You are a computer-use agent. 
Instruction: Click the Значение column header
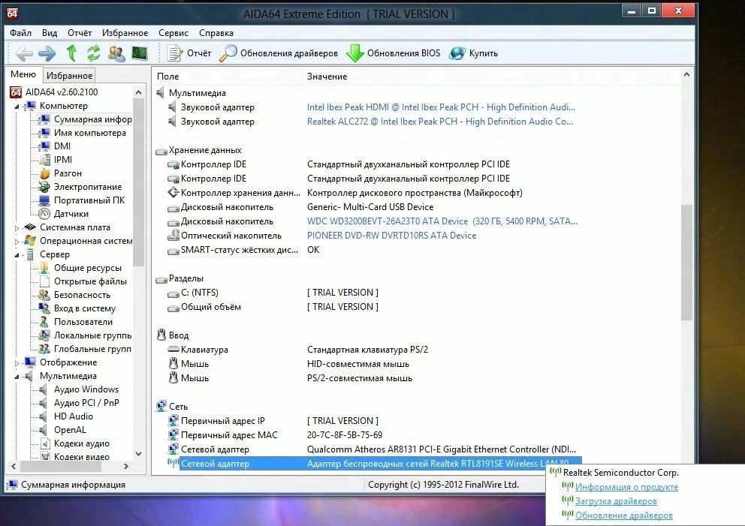[441, 77]
